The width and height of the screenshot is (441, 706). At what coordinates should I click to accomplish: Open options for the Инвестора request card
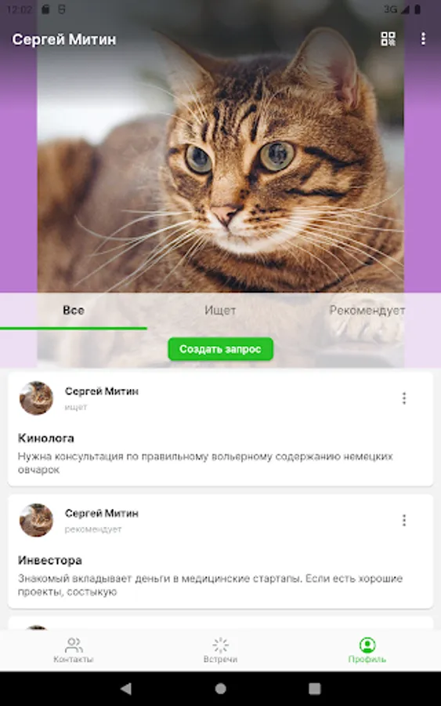403,520
